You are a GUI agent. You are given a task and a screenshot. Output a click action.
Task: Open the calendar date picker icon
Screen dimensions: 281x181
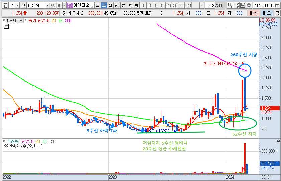pos(277,5)
